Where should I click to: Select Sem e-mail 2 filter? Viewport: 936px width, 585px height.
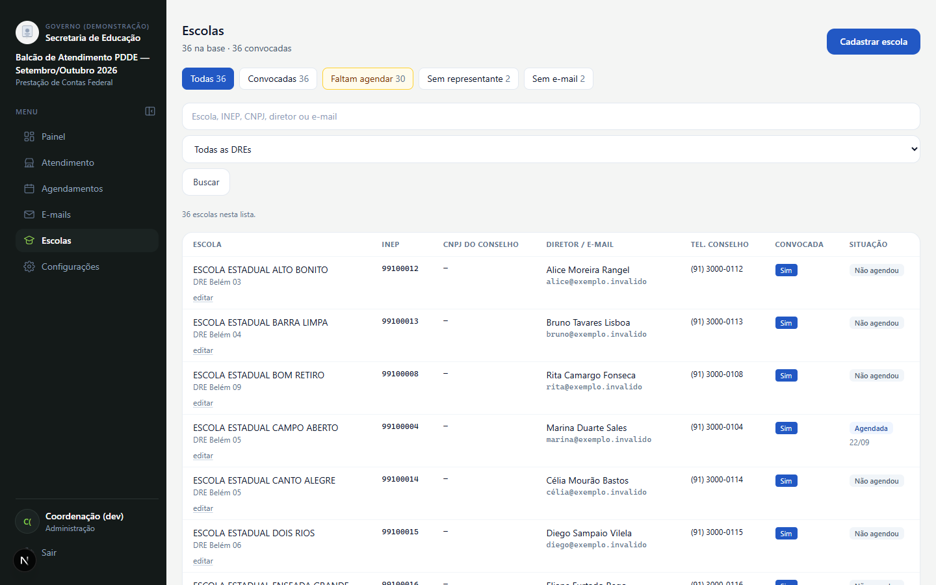[558, 79]
